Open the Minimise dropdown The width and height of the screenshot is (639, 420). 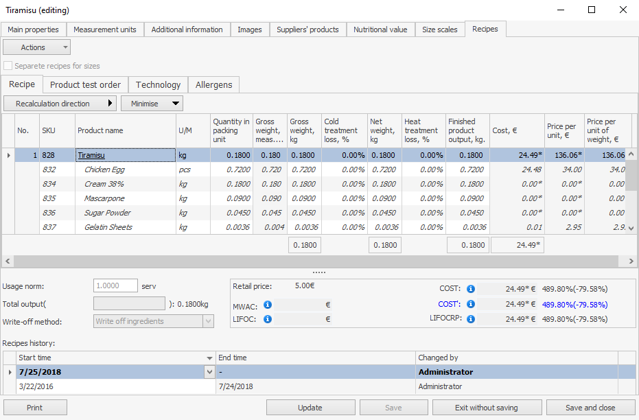[152, 104]
